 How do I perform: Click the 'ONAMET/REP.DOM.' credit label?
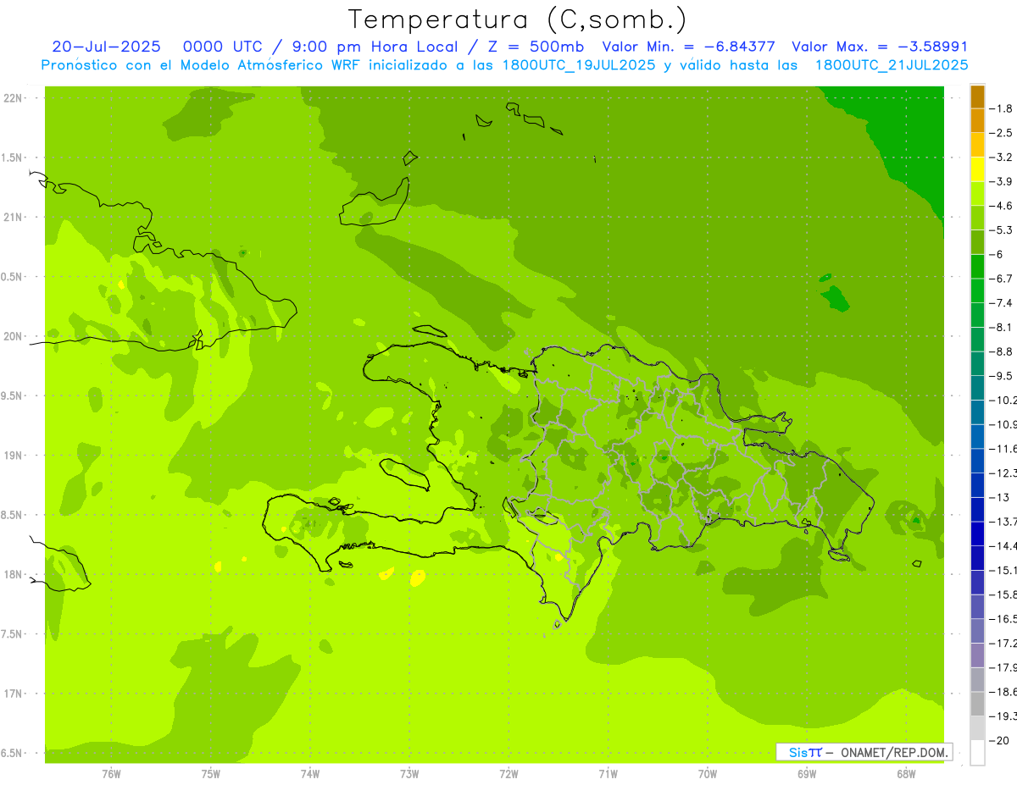pyautogui.click(x=894, y=752)
